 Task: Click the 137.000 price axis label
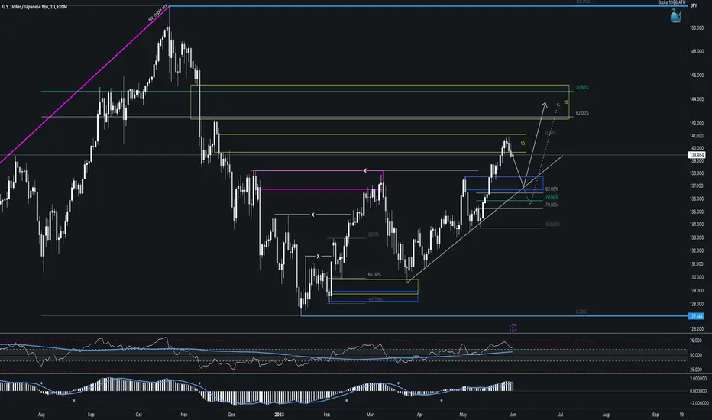tap(697, 186)
